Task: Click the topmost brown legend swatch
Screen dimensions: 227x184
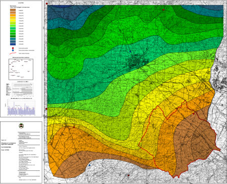Action: (13, 10)
